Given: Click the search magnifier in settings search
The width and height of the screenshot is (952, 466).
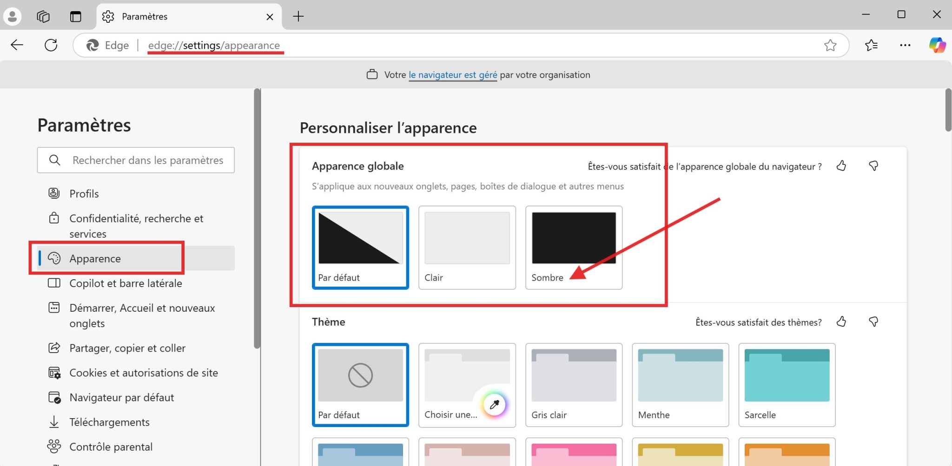Looking at the screenshot, I should pos(55,160).
